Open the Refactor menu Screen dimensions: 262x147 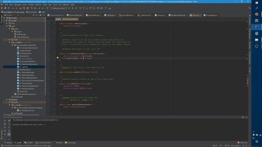(x=38, y=4)
